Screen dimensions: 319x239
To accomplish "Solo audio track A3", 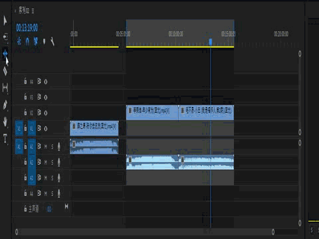I will pos(53,178).
